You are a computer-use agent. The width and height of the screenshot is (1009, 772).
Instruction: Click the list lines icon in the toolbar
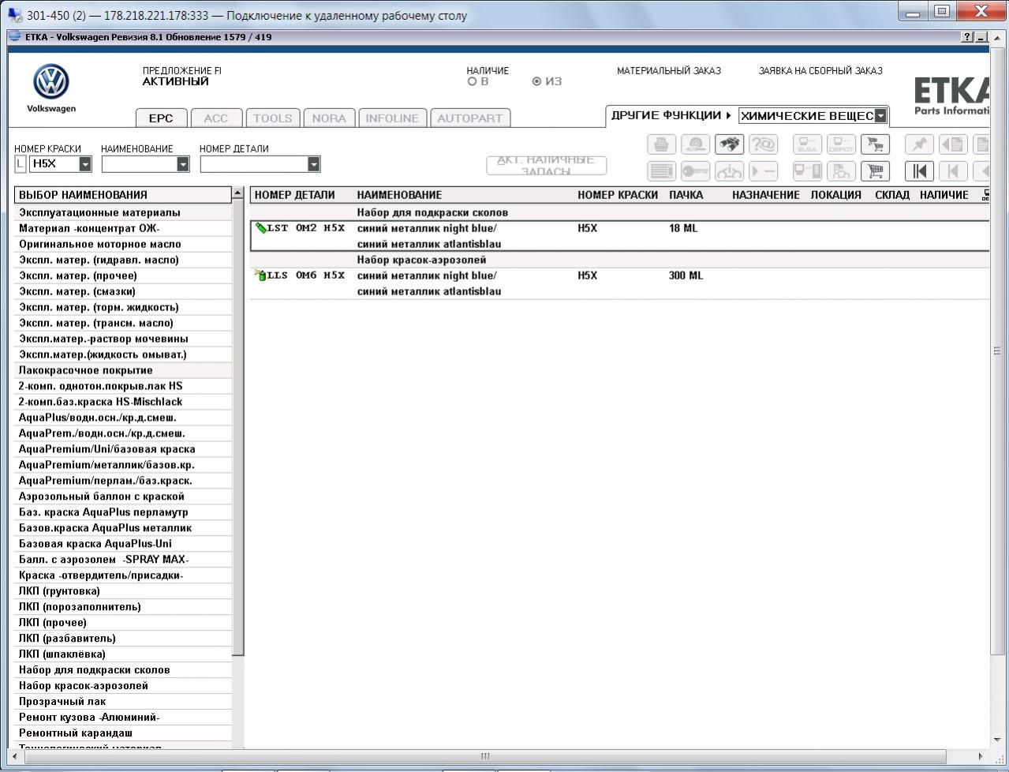[661, 171]
